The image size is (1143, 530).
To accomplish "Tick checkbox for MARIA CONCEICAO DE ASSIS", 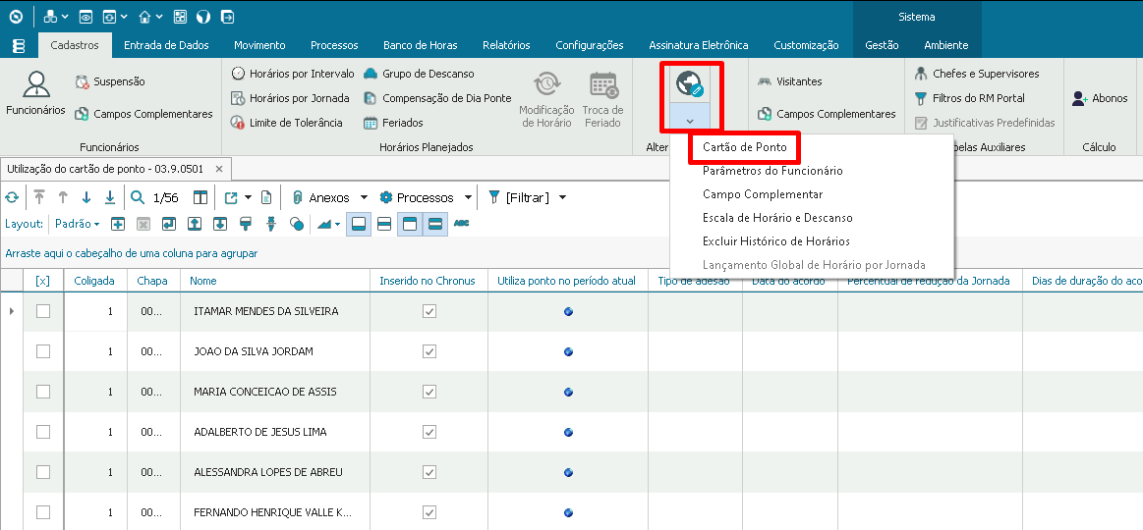I will click(43, 392).
